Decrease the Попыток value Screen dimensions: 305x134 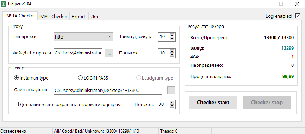click(x=172, y=55)
